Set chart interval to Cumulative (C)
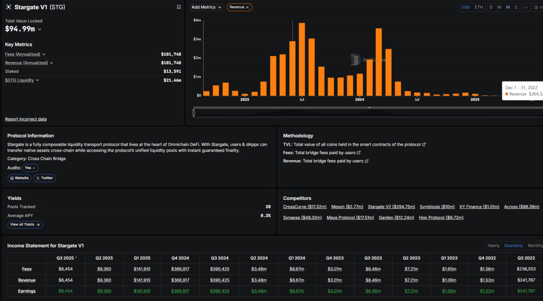Viewport: 543px width, 301px height. 516,7
